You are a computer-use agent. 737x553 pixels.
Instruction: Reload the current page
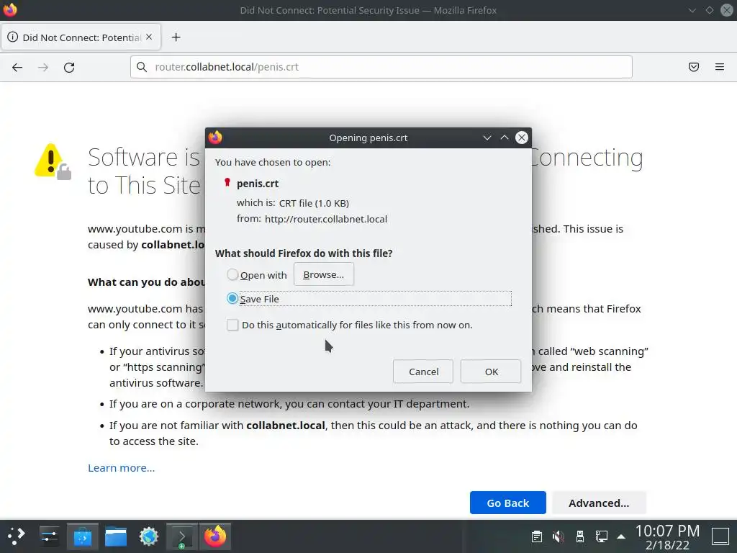coord(69,67)
